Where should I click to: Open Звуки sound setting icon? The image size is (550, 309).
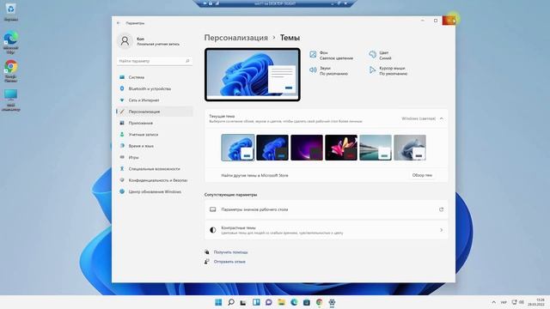(313, 70)
